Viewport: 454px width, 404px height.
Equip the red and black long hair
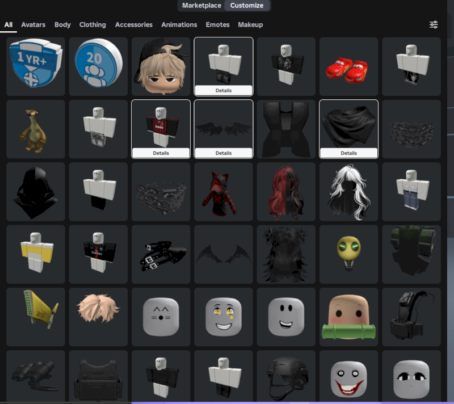(286, 192)
